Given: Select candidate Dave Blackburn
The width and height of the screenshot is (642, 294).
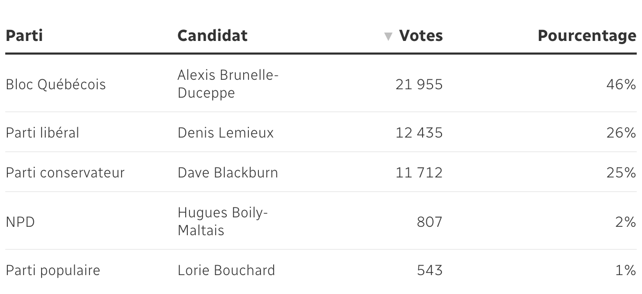Looking at the screenshot, I should [227, 173].
